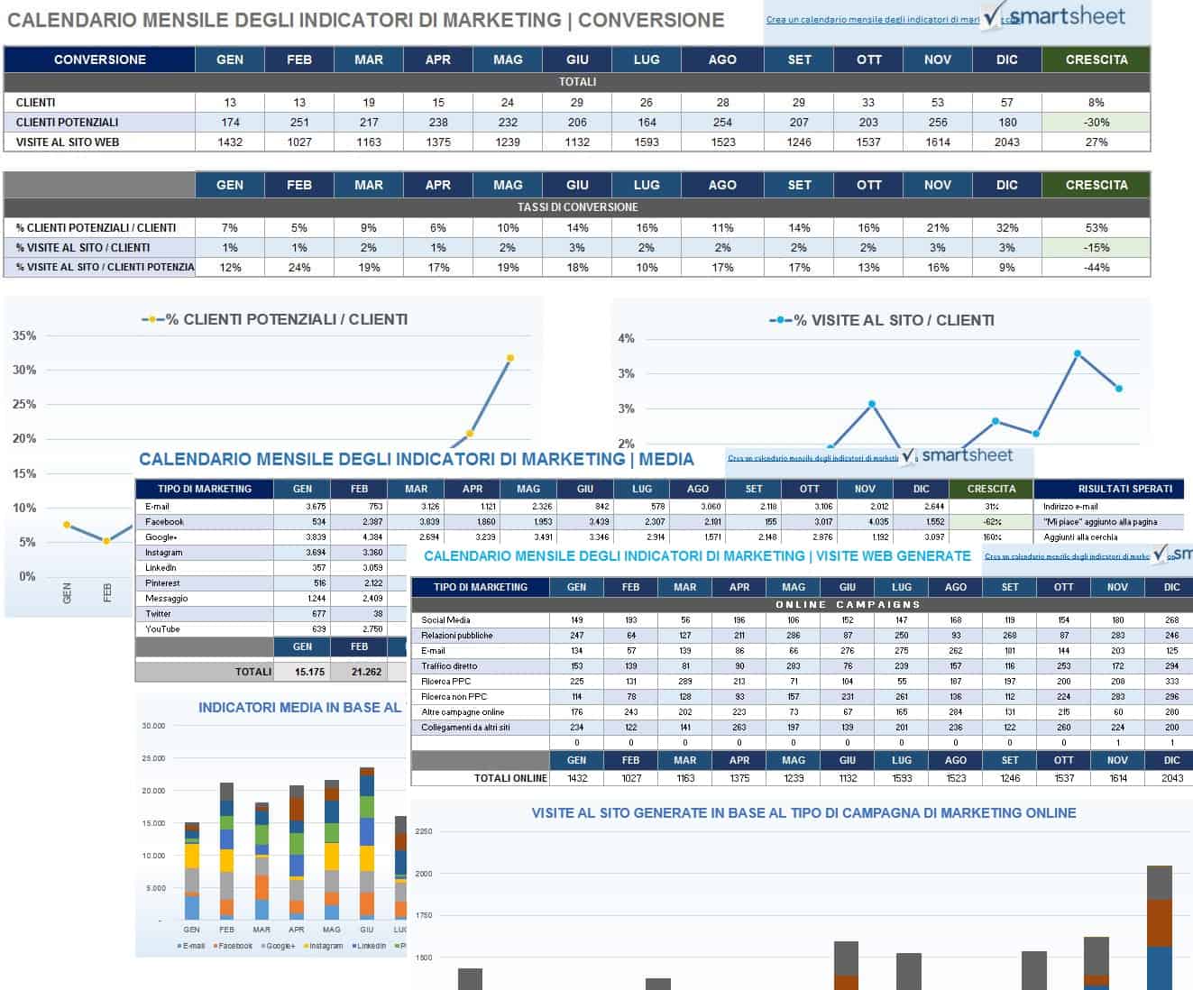Select the Instagram legend entry in Media bar chart
The height and width of the screenshot is (990, 1193).
[x=324, y=946]
